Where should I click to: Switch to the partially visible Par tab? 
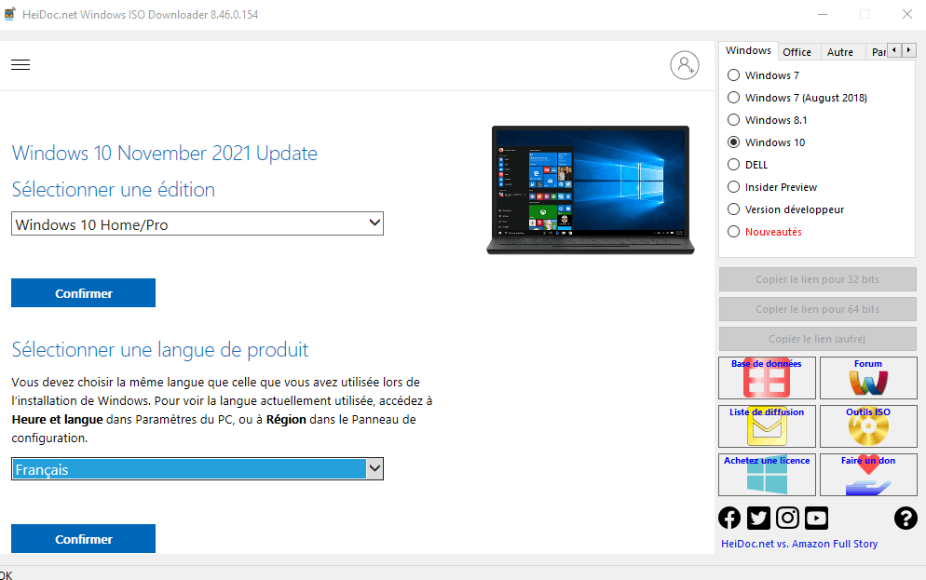878,52
